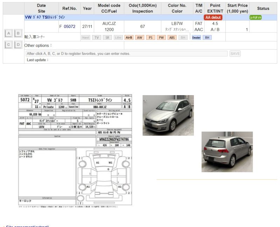Click the PW power windows tag
Viewport: 280px width, 227px height.
coord(161,37)
